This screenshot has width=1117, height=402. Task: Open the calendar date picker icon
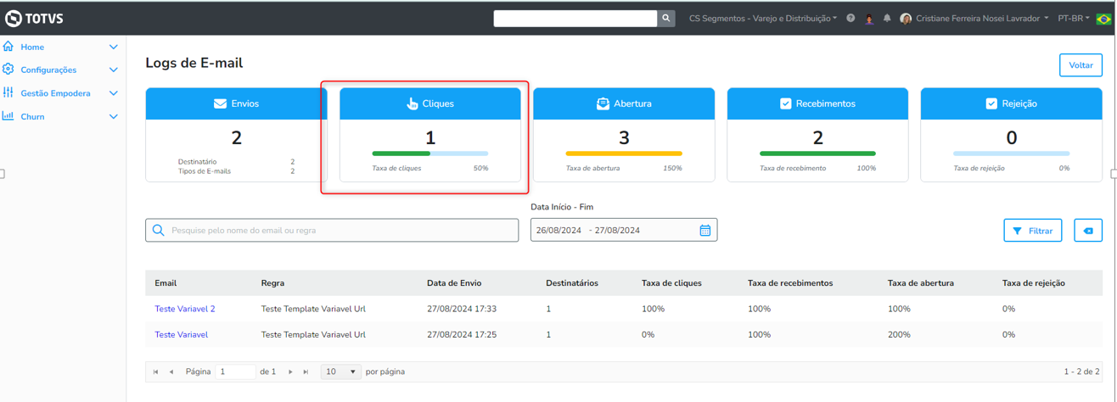705,230
